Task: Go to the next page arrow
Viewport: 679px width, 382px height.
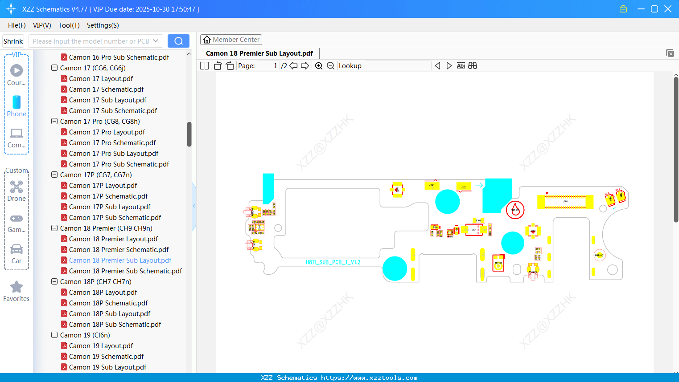Action: point(305,66)
